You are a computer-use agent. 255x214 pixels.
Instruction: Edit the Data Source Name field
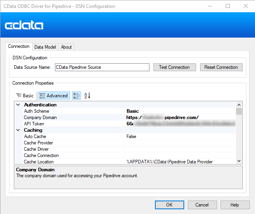point(102,67)
